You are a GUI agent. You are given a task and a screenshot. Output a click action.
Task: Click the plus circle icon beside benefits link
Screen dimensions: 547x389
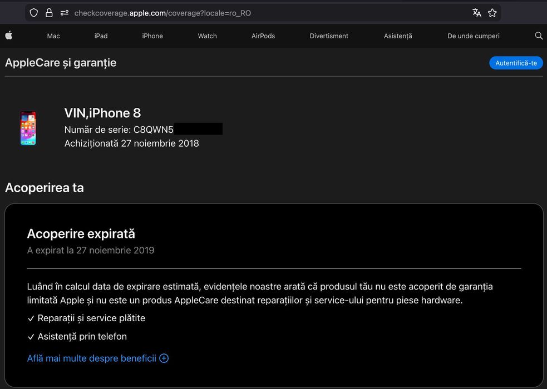coord(164,358)
